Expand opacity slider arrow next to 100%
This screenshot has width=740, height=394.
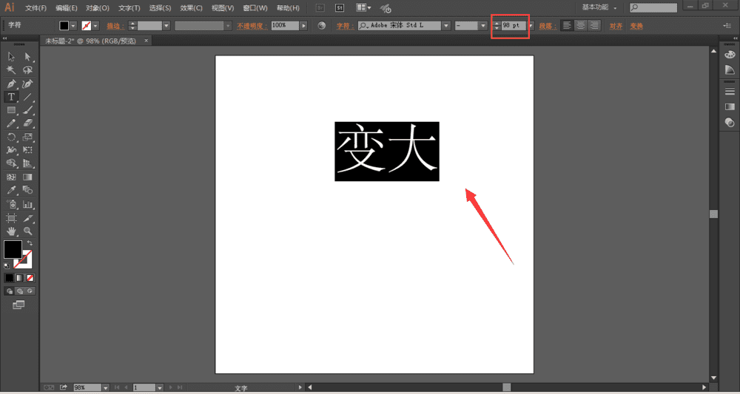click(303, 26)
